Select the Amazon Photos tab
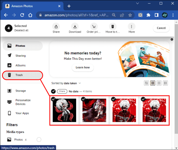This screenshot has width=178, height=150. pos(33,6)
